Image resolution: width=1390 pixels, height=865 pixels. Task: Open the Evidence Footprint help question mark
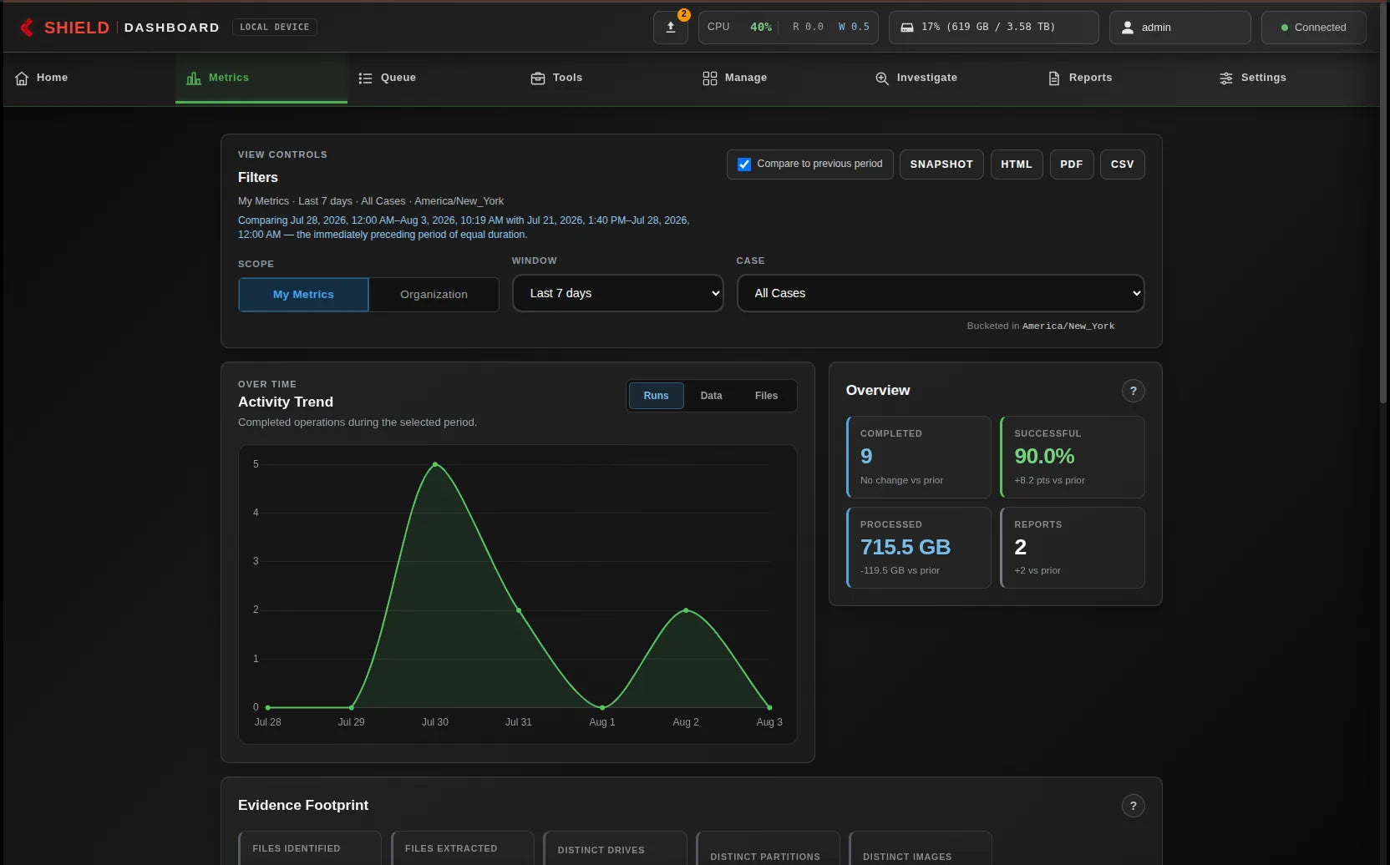[1134, 806]
